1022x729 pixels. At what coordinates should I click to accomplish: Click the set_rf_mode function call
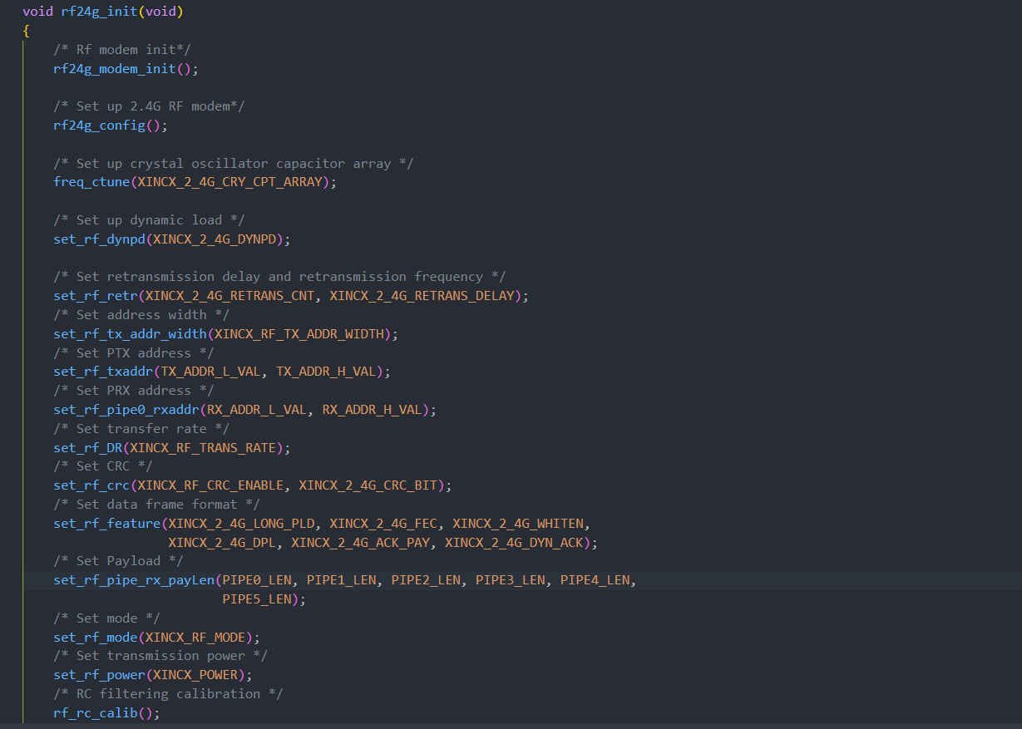pos(96,638)
